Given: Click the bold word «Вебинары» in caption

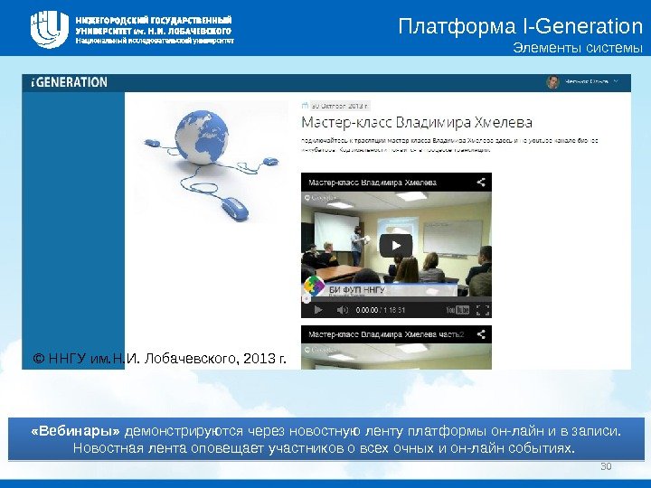Looking at the screenshot, I should 75,431.
